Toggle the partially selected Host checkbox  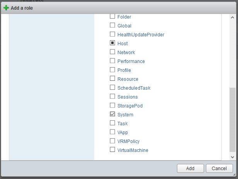pyautogui.click(x=112, y=43)
